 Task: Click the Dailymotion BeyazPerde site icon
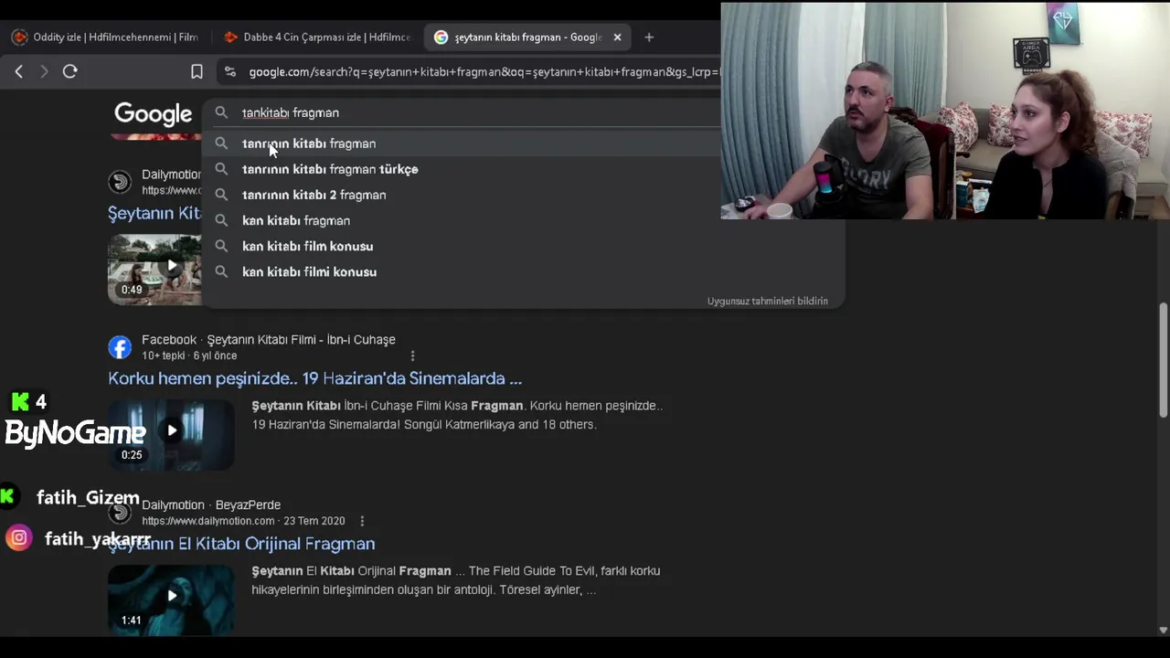coord(120,513)
